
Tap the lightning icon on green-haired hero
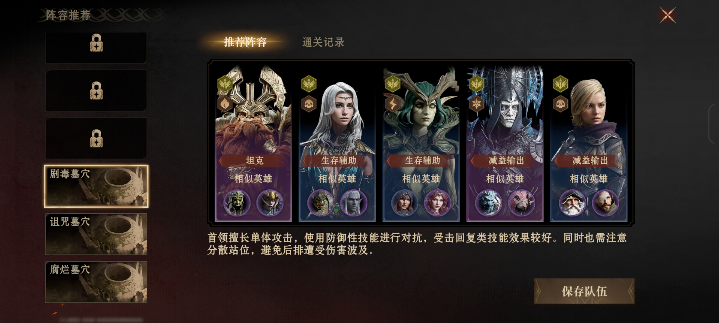[x=392, y=104]
